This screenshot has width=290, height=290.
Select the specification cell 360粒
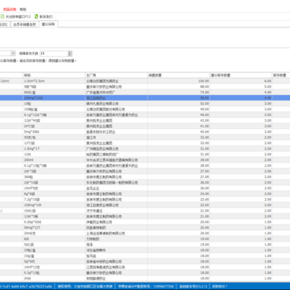tap(54, 177)
